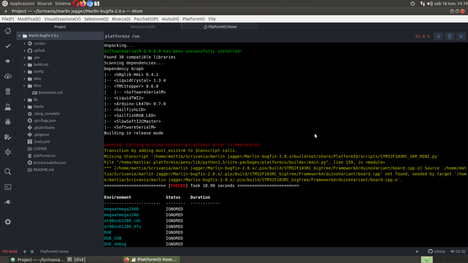This screenshot has width=468, height=263.
Task: Clean the project with the sidebar trash icon
Action: (8, 91)
